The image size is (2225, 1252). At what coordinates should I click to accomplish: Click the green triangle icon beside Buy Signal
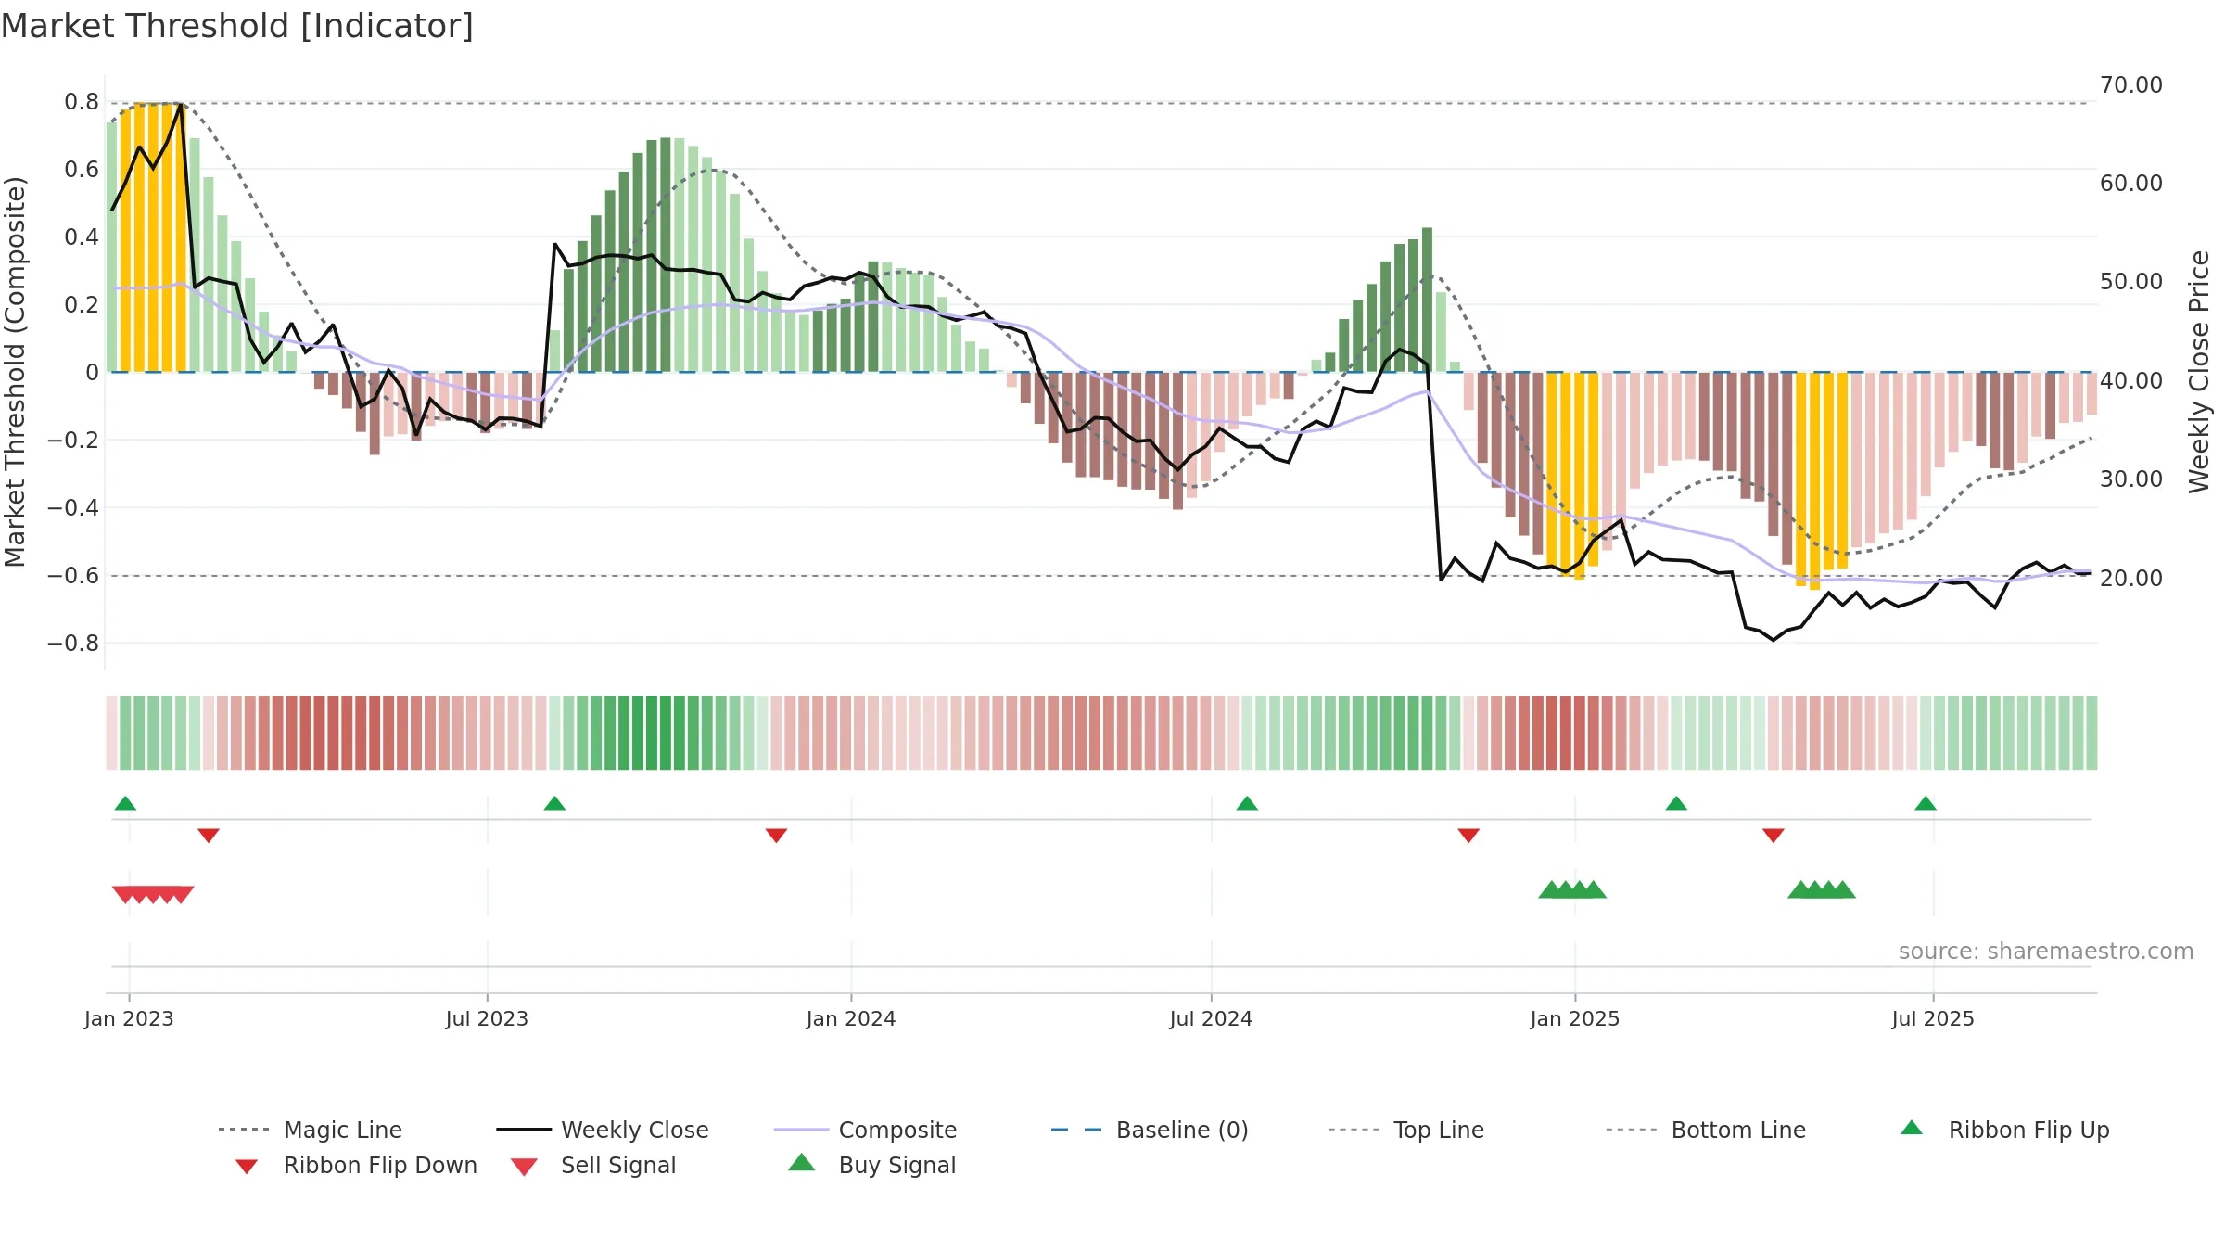(801, 1162)
